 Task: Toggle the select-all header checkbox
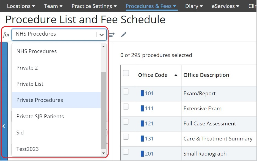pos(126,73)
